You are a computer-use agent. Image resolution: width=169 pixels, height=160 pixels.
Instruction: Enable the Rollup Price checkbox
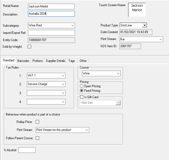[38, 122]
